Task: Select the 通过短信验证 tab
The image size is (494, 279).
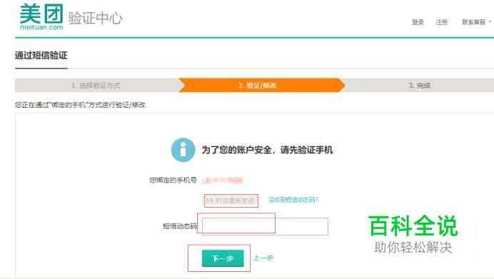Action: tap(41, 56)
